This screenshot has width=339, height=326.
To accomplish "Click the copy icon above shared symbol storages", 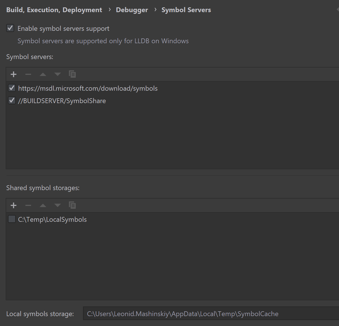I will [x=72, y=205].
